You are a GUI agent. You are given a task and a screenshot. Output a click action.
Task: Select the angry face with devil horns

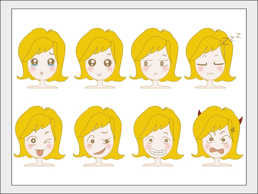click(x=217, y=136)
